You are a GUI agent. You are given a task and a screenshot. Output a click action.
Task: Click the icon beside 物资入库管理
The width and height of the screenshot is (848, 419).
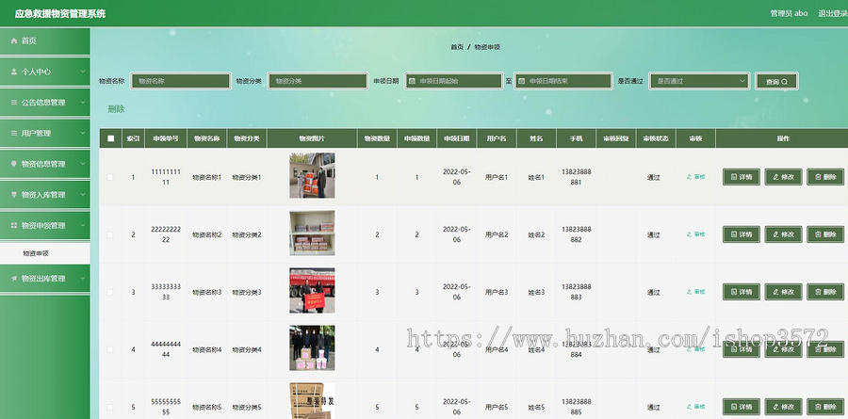(14, 195)
